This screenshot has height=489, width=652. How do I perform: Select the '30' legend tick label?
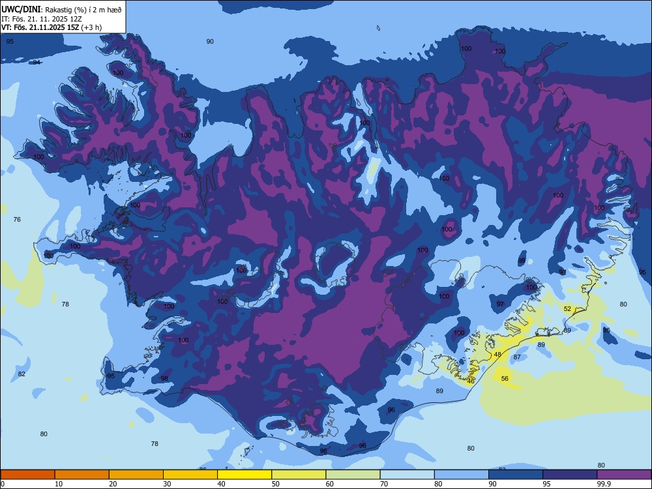(x=167, y=484)
